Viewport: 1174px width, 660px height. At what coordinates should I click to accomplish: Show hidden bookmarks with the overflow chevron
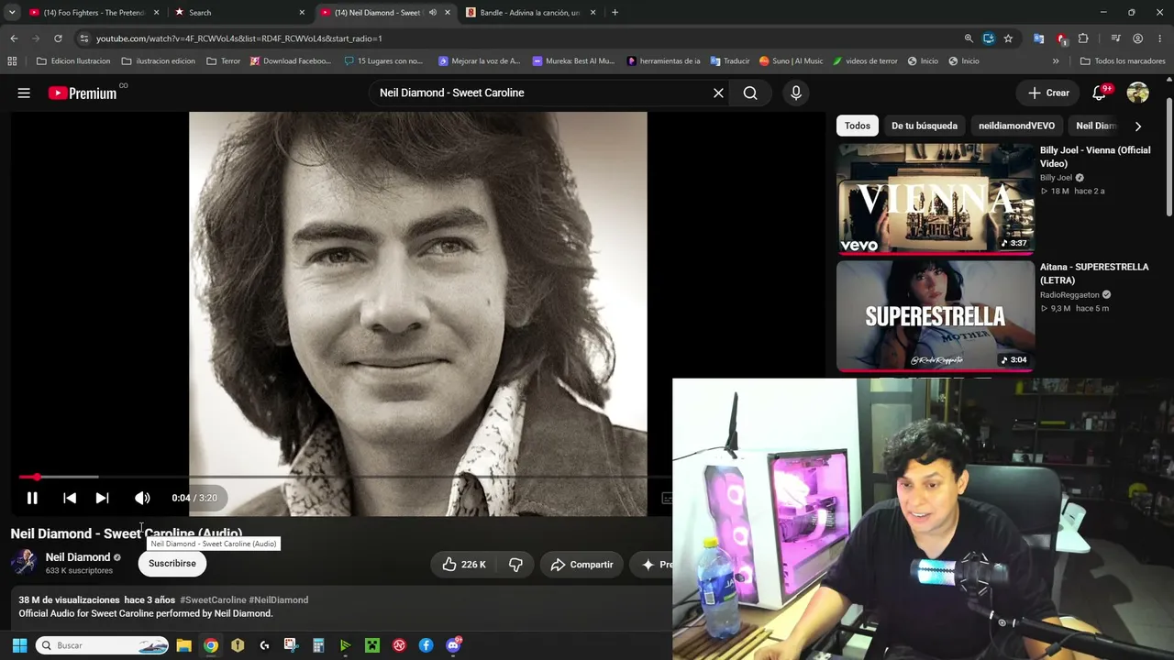tap(1056, 61)
